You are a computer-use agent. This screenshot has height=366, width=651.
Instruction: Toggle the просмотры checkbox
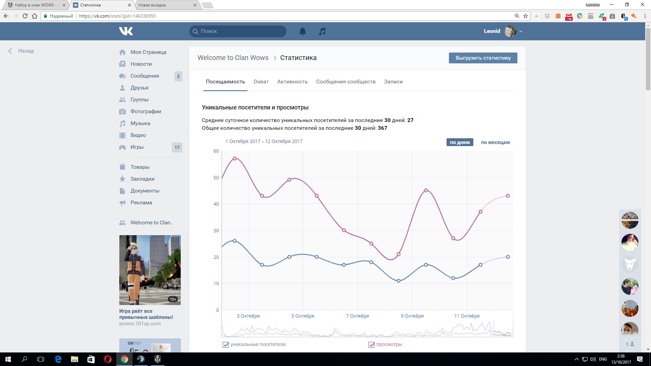point(371,345)
